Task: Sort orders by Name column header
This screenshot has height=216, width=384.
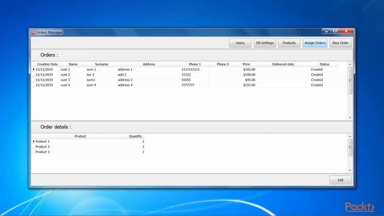Action: point(73,64)
